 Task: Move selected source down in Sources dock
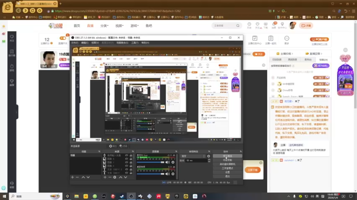click(125, 177)
